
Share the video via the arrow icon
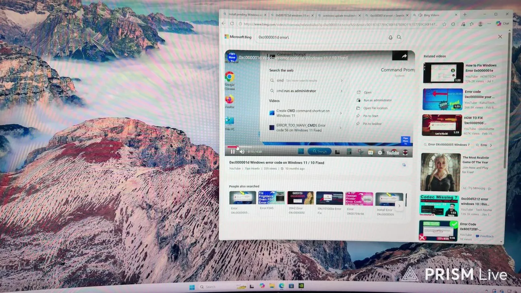(404, 57)
